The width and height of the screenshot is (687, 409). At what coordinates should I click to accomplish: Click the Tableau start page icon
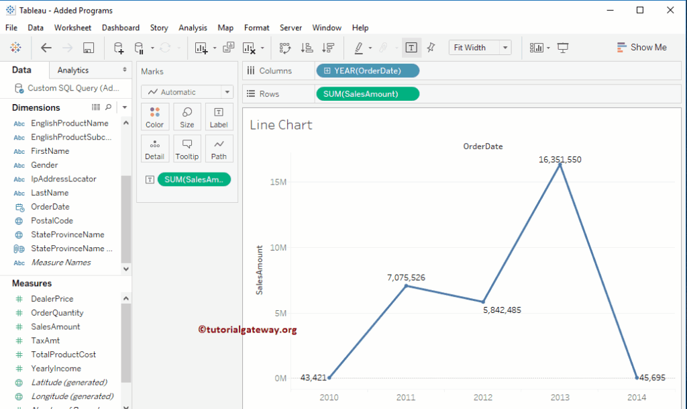pyautogui.click(x=15, y=47)
